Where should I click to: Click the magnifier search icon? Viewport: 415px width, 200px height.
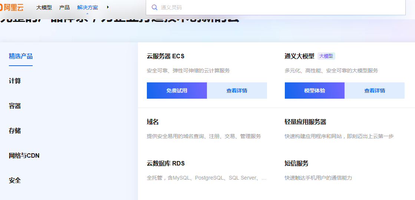[155, 7]
